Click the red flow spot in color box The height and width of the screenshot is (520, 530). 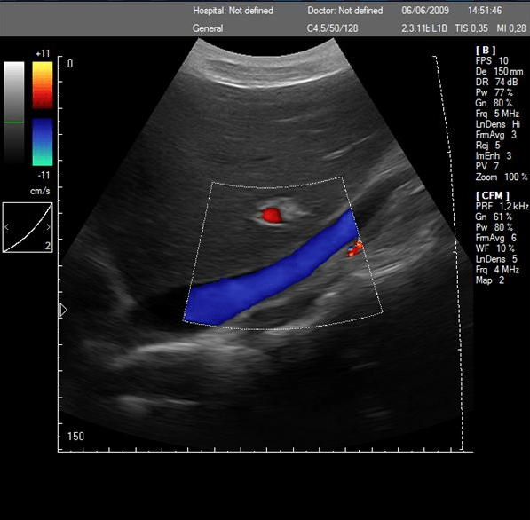click(x=272, y=216)
